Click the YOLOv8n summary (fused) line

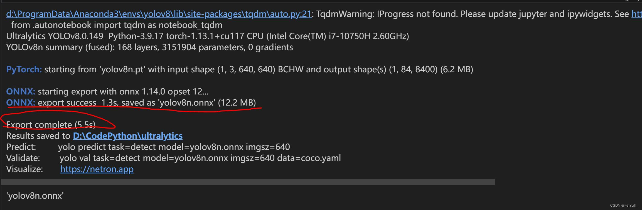coord(149,47)
